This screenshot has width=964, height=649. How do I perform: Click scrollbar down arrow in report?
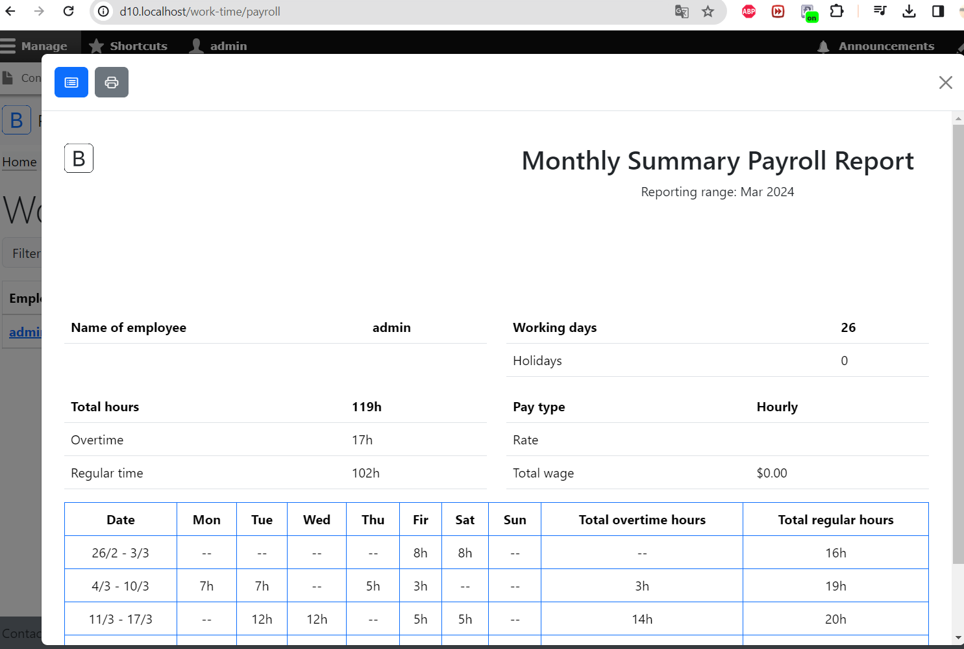click(958, 638)
